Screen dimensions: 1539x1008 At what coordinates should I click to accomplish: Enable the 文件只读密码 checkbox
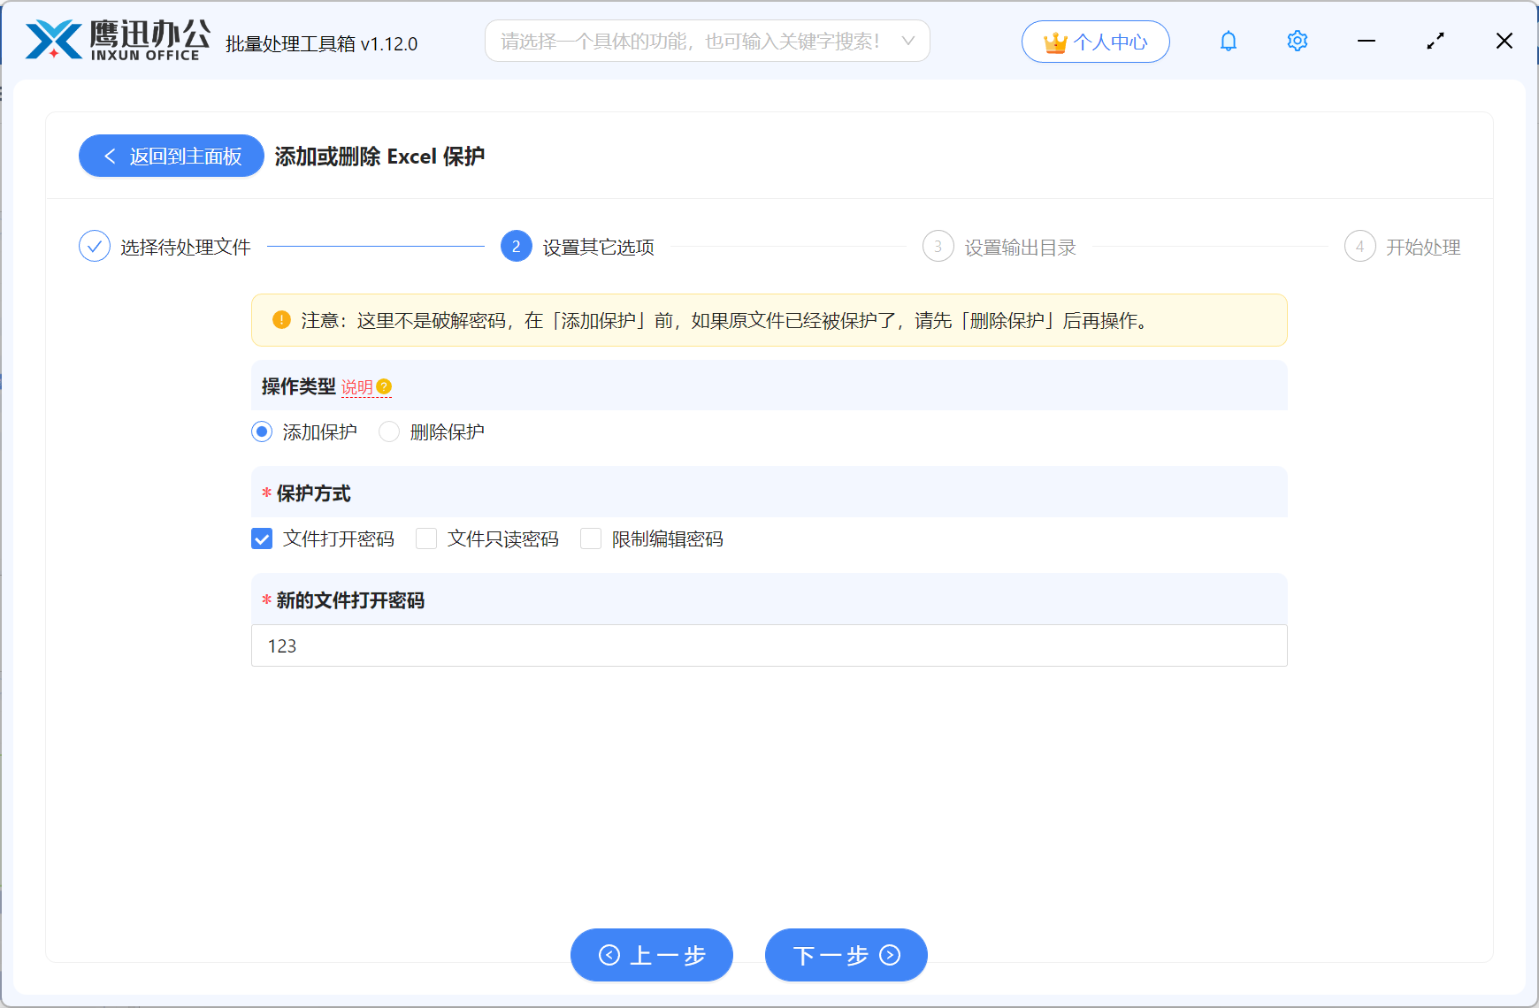[x=426, y=538]
